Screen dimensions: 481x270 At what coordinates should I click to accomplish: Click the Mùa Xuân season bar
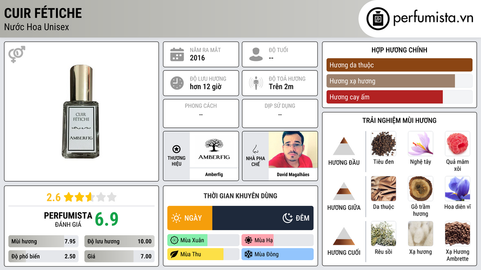point(203,240)
